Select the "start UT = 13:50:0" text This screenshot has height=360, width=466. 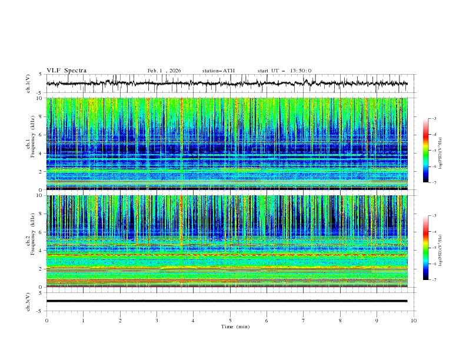point(284,71)
